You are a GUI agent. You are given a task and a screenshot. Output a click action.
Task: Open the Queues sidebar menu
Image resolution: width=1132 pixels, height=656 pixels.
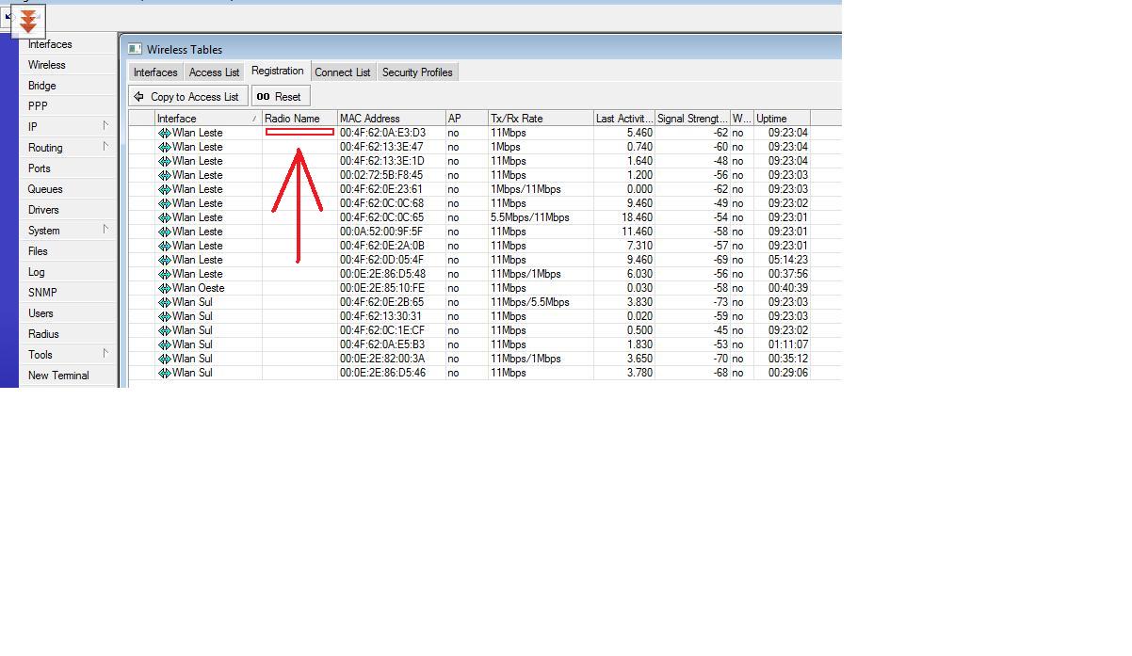[x=45, y=189]
